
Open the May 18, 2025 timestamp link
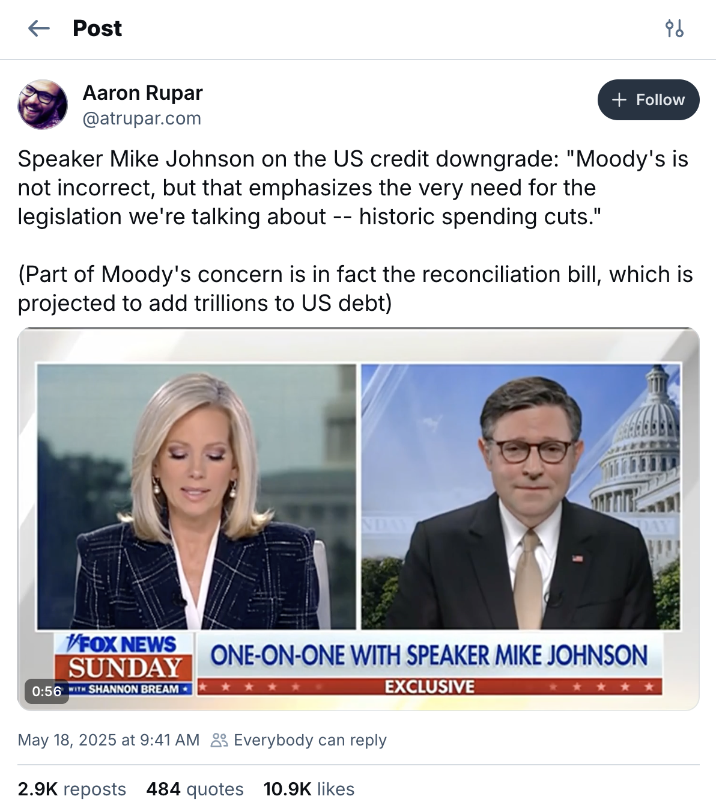click(109, 740)
